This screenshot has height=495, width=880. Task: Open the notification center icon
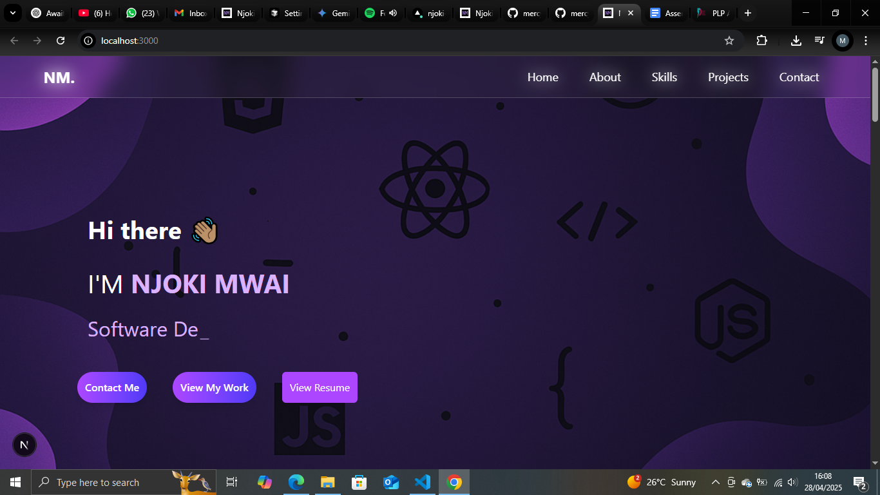pos(859,482)
